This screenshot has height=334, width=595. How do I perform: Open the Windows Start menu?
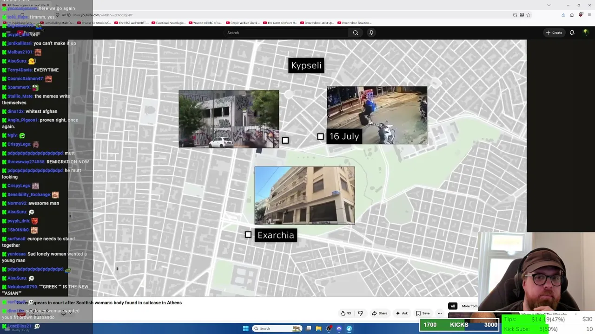(245, 328)
